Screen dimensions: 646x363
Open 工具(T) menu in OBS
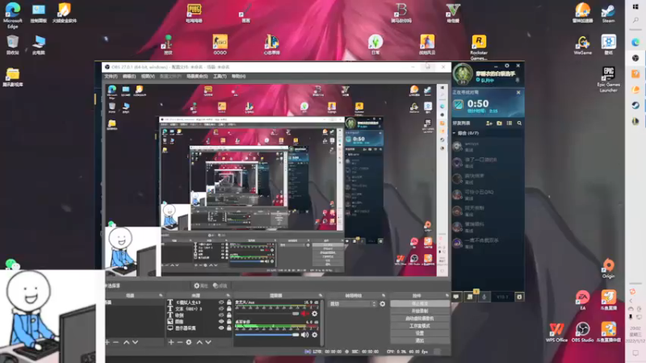click(x=220, y=76)
